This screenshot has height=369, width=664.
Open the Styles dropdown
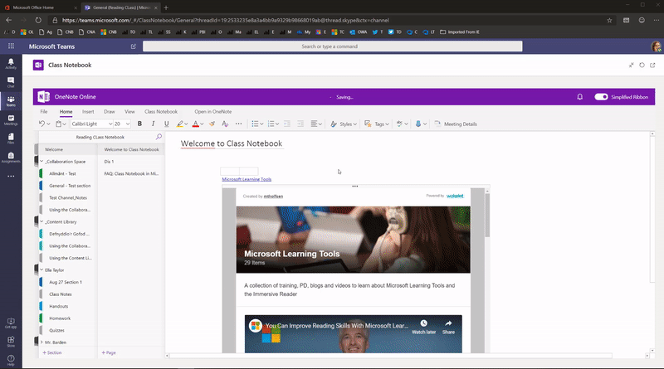point(344,124)
